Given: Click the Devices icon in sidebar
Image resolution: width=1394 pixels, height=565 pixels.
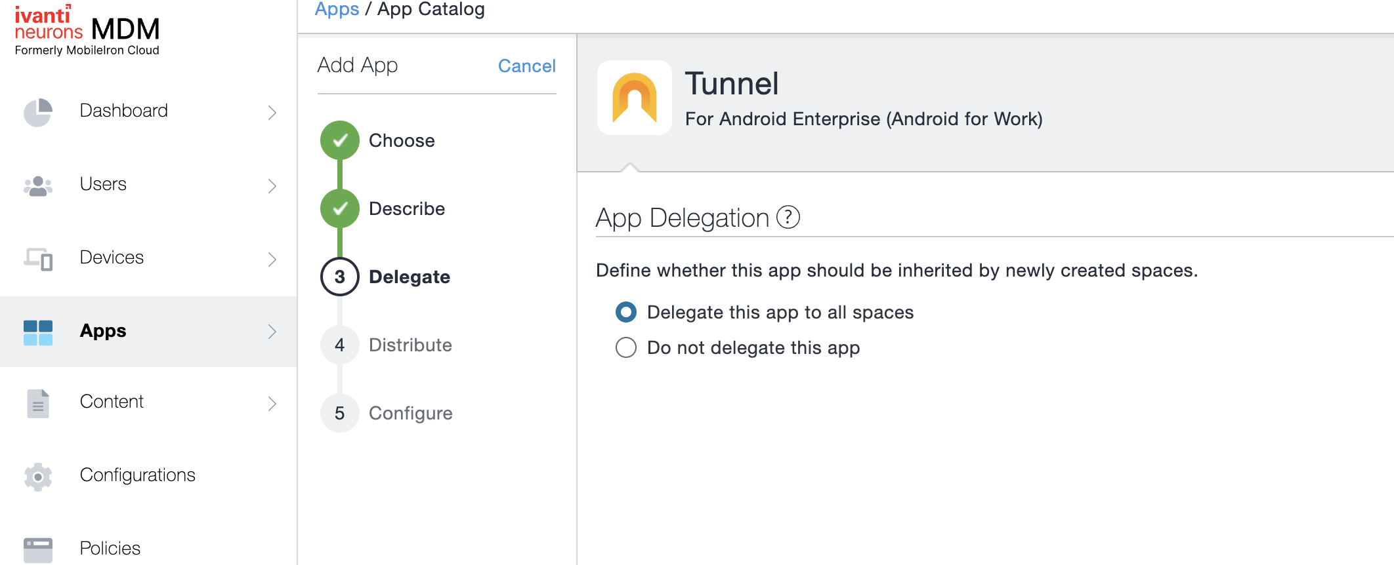Looking at the screenshot, I should tap(38, 259).
